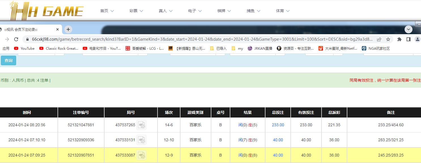Click the share page icon in address bar
The height and width of the screenshot is (163, 421).
[x=379, y=39]
